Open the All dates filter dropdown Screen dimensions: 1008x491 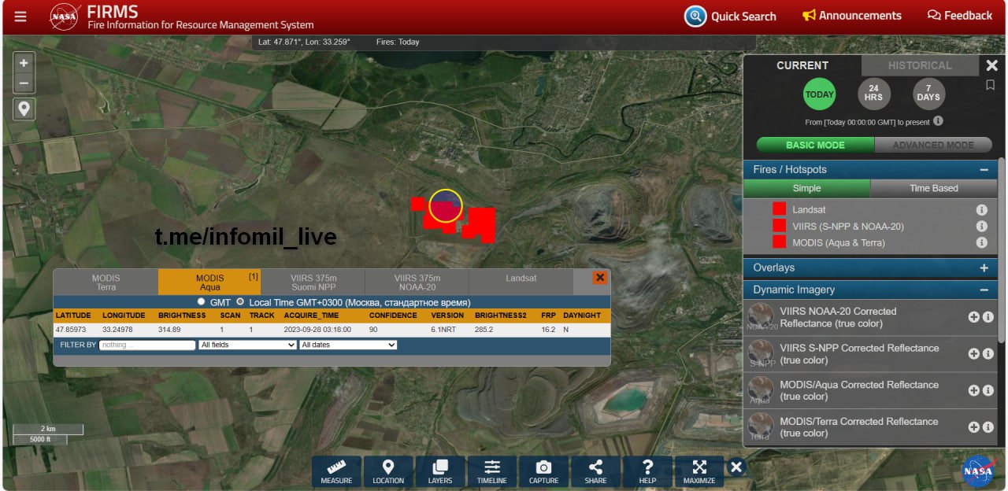click(348, 345)
